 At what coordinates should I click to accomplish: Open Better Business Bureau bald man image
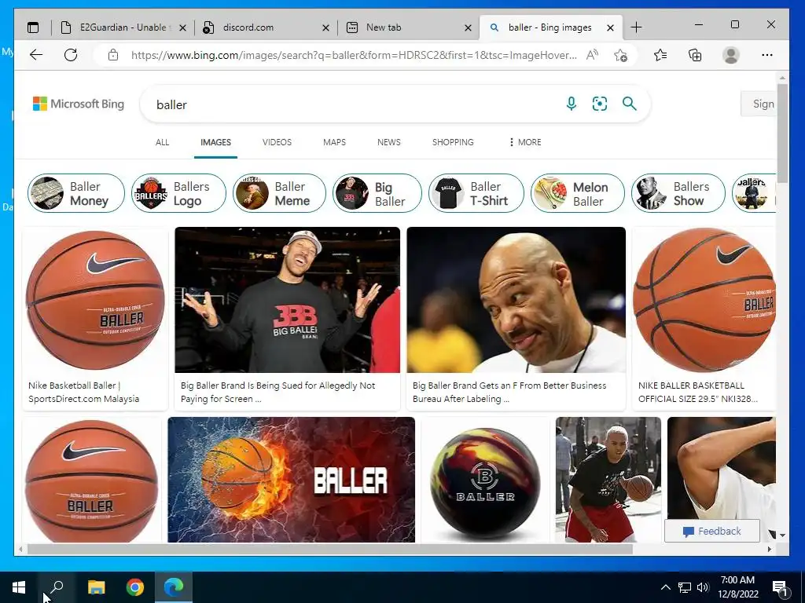point(516,300)
